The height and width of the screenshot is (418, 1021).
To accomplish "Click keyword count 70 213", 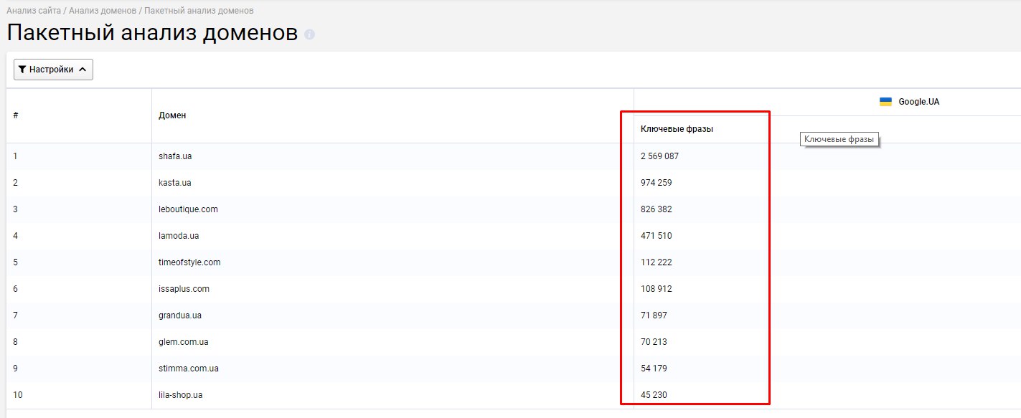I will click(654, 342).
